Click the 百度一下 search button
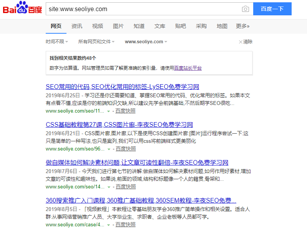This screenshot has width=307, height=229. click(272, 9)
